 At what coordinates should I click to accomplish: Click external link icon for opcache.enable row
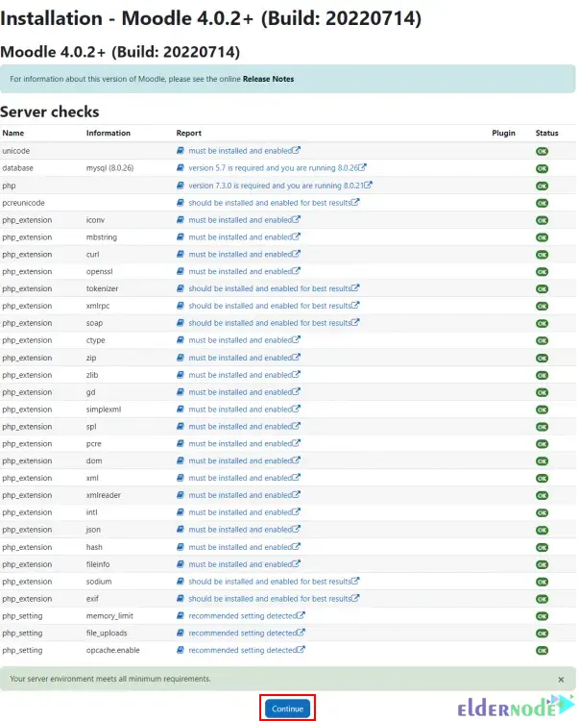[x=302, y=650]
